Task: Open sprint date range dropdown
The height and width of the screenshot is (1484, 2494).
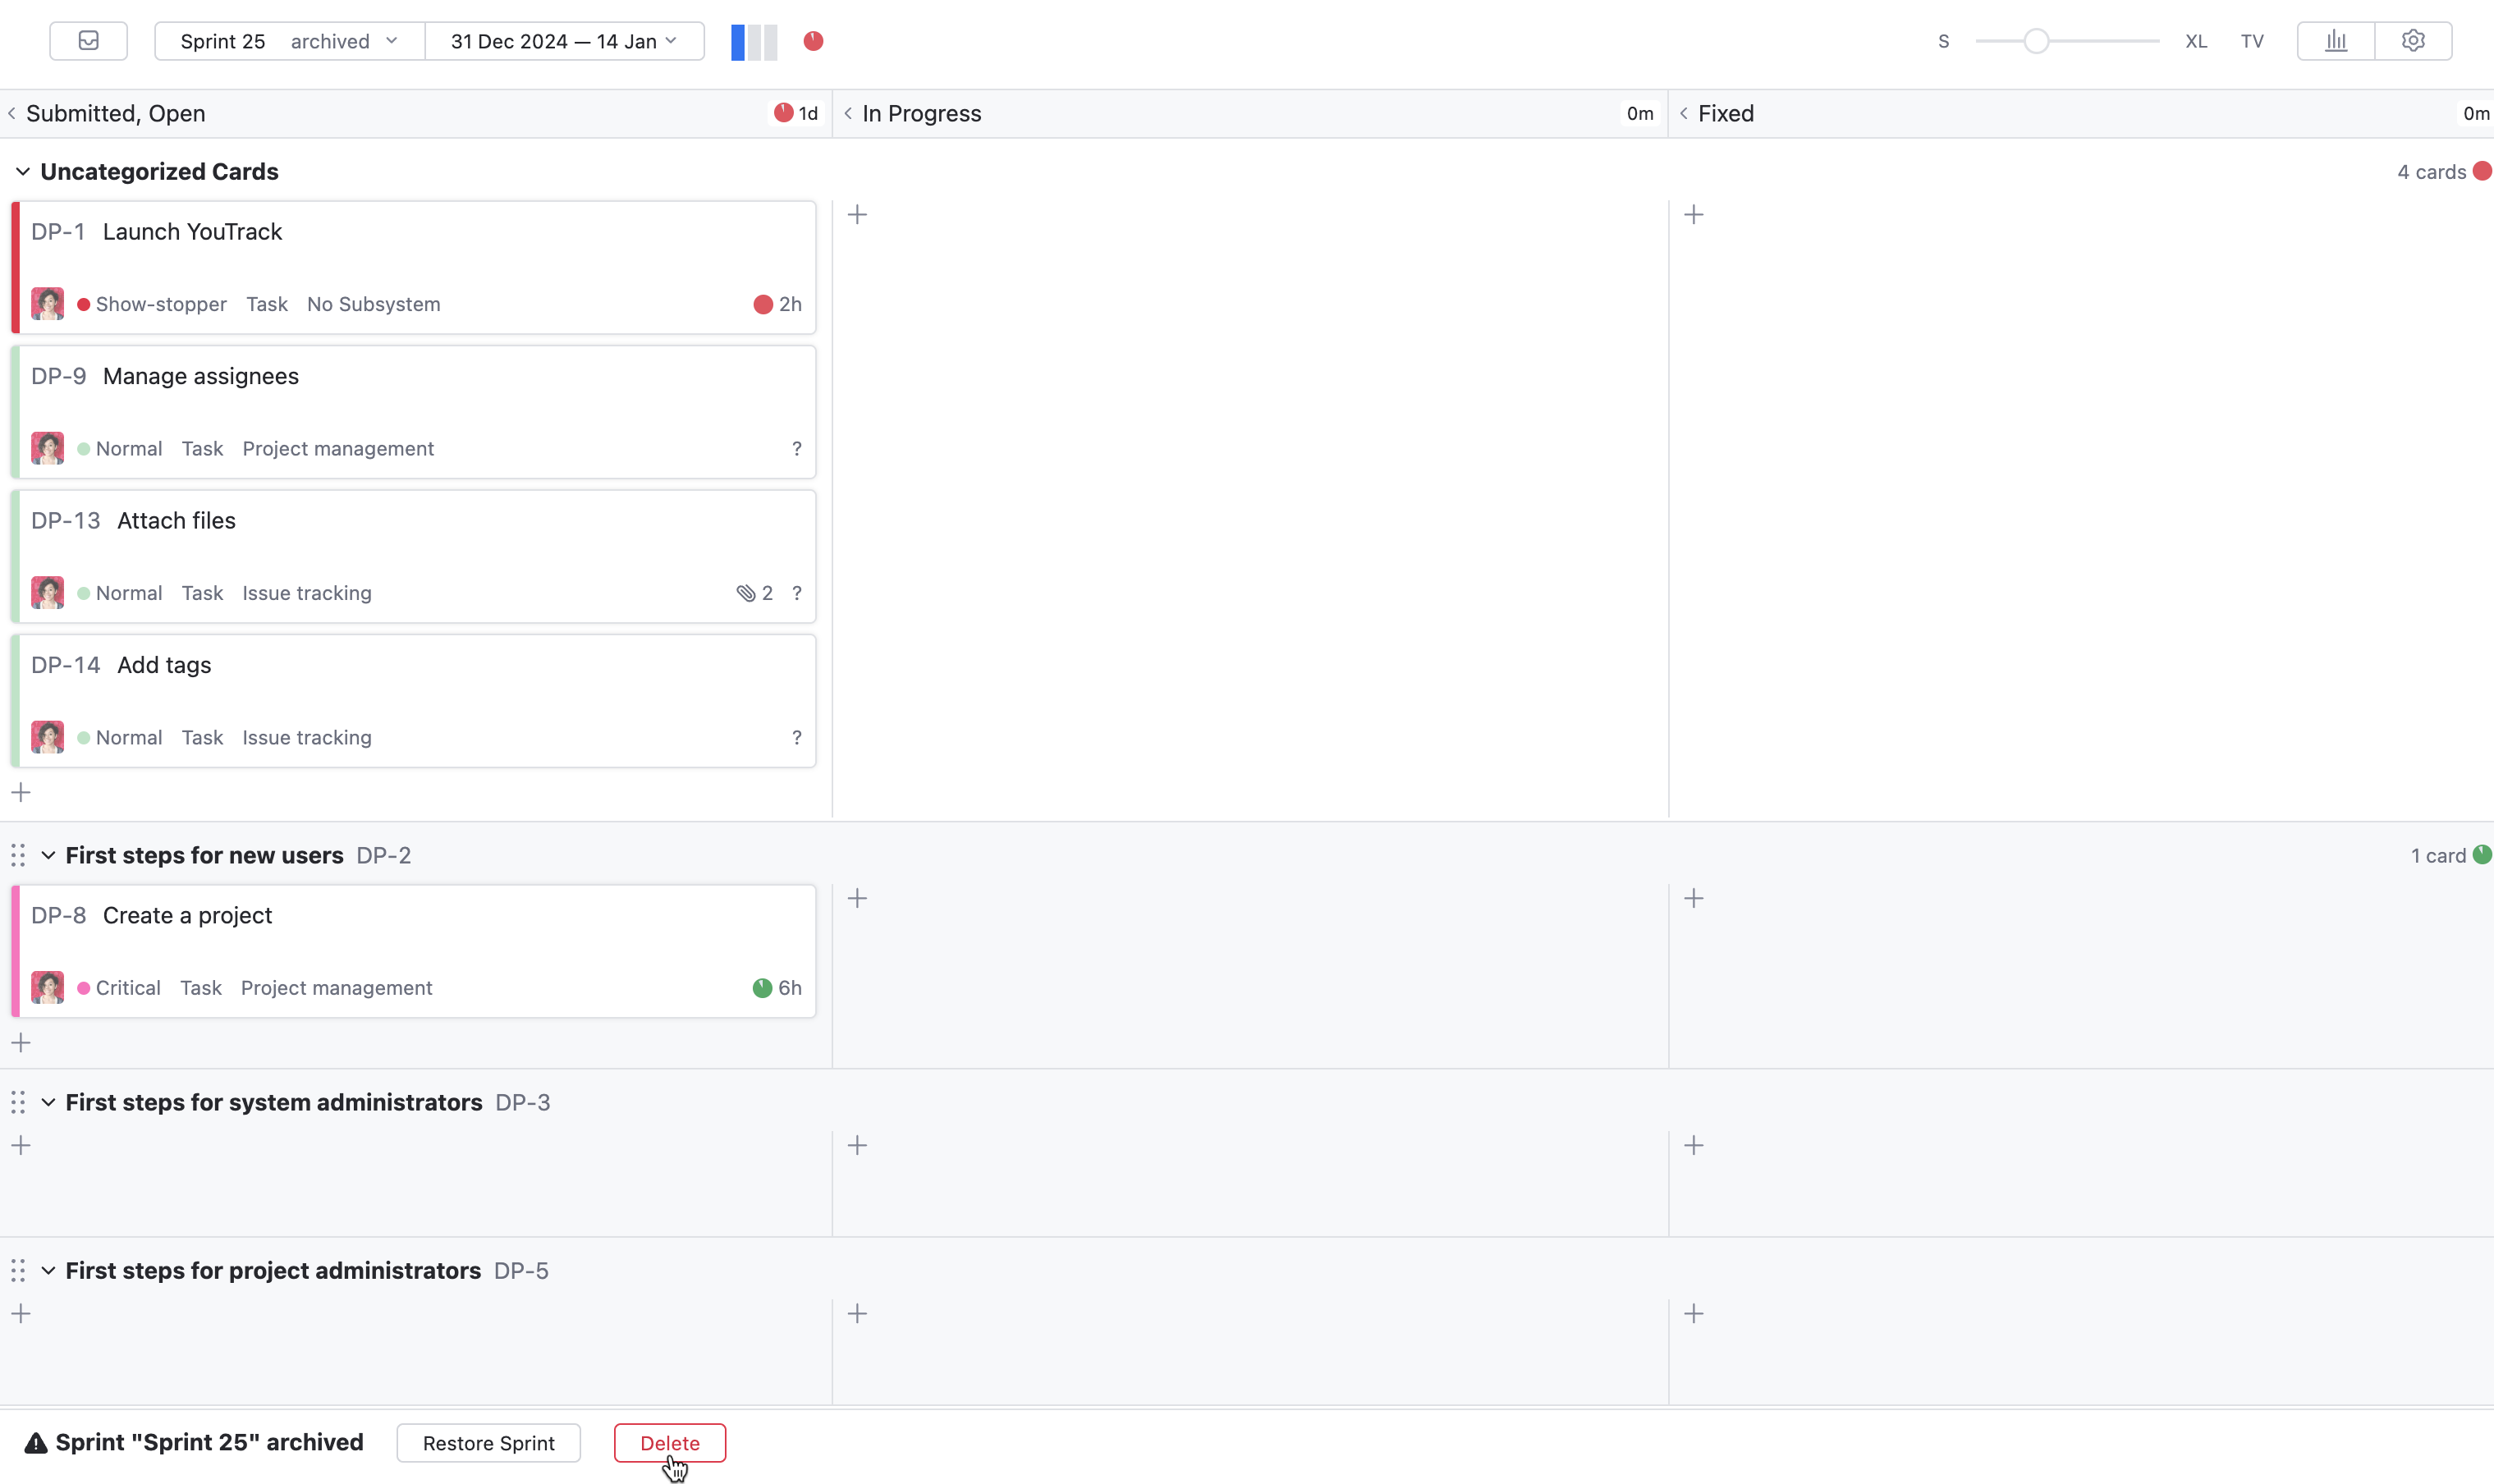Action: point(564,41)
